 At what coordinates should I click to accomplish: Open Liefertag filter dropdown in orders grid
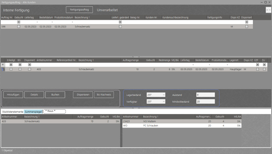pos(37,22)
